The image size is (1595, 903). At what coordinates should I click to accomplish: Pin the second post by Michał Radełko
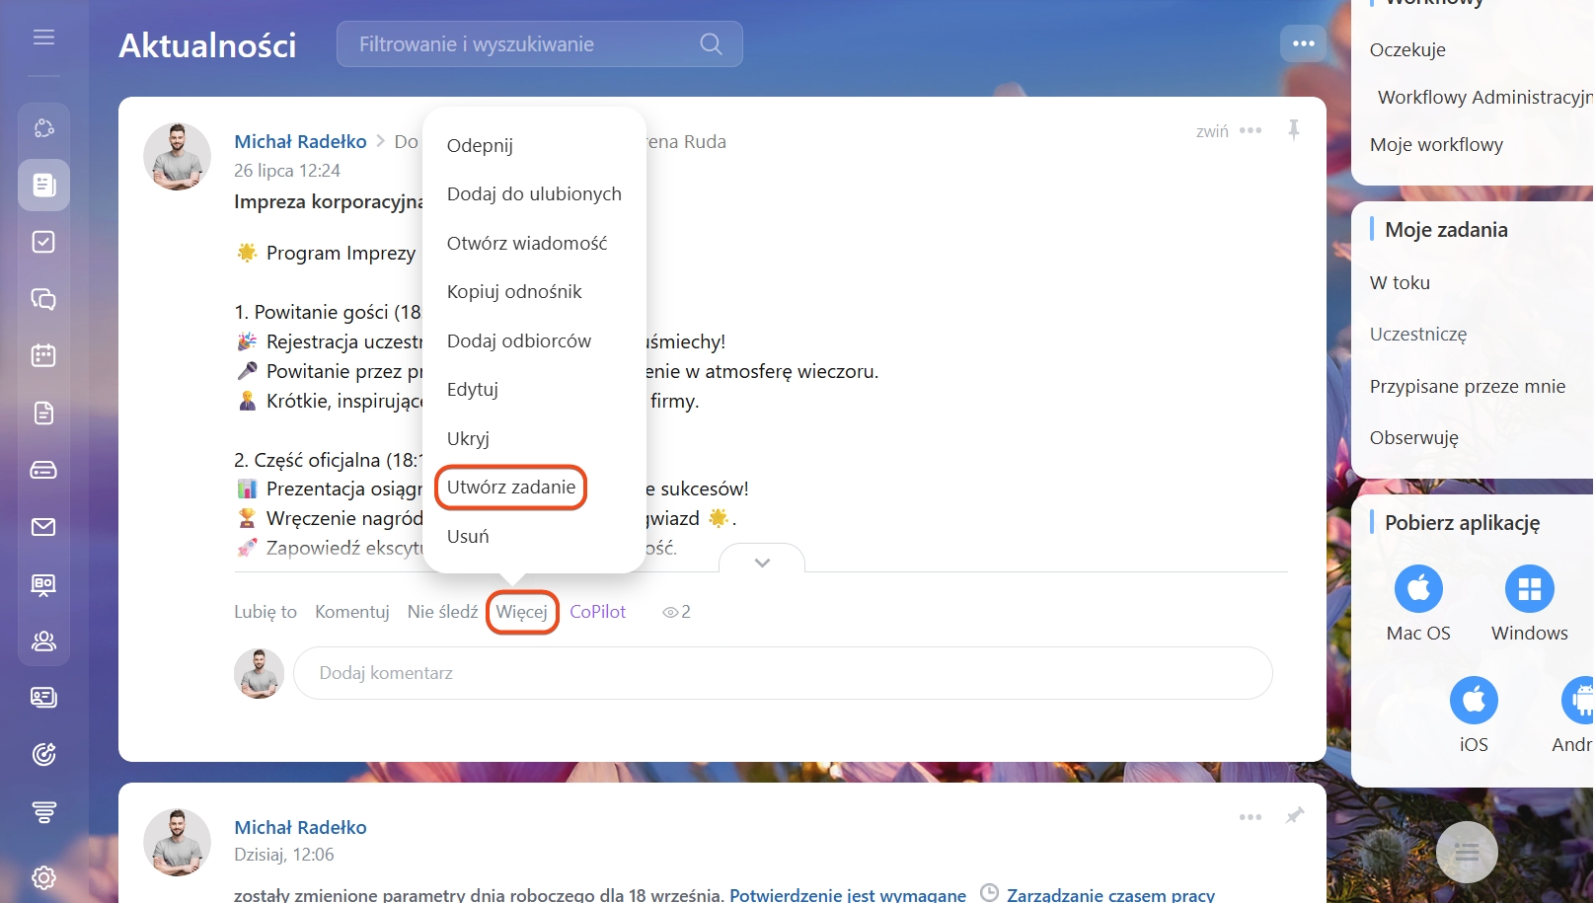[1294, 816]
